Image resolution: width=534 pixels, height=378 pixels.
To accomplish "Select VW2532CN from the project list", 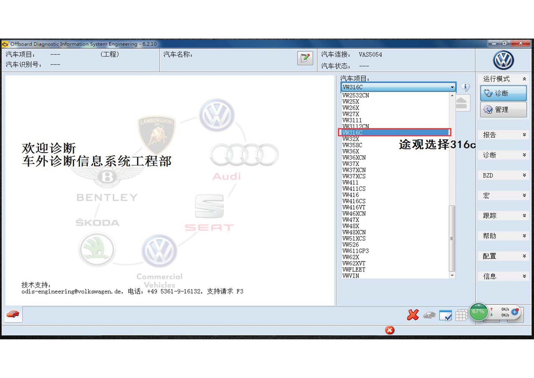I will [395, 95].
